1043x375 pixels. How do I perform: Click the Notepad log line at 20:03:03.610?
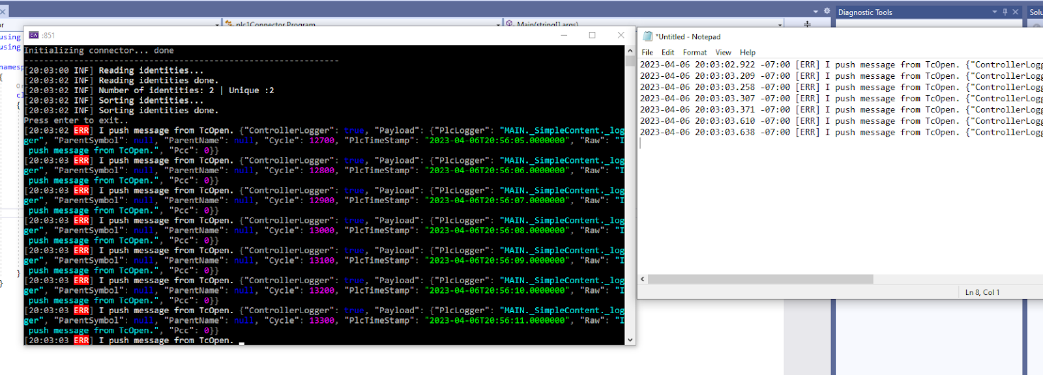coord(841,120)
